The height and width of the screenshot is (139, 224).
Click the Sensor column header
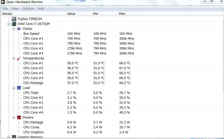tap(33, 14)
